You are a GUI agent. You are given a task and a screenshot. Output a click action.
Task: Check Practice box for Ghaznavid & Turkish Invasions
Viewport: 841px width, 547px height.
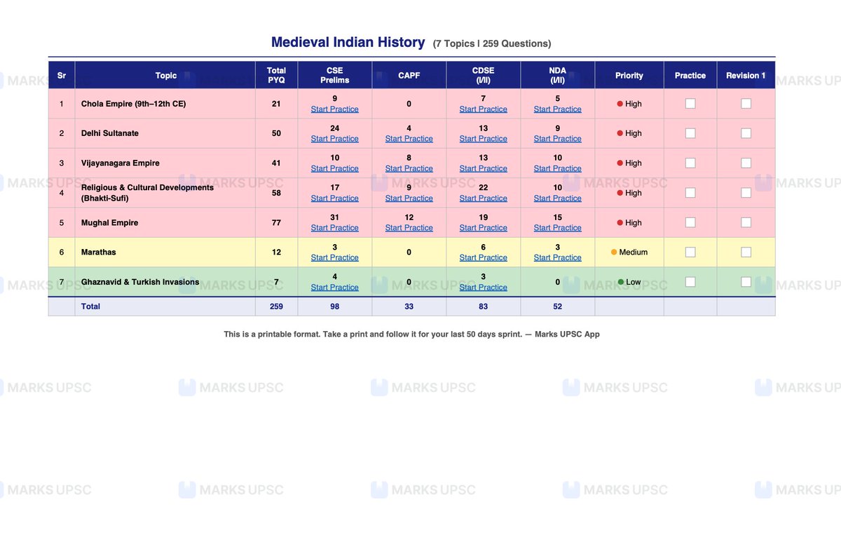(x=690, y=282)
